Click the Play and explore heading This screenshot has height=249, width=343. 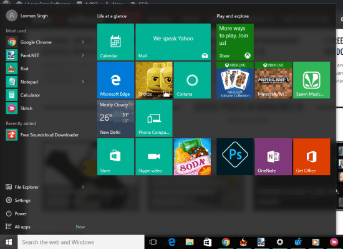coord(233,16)
